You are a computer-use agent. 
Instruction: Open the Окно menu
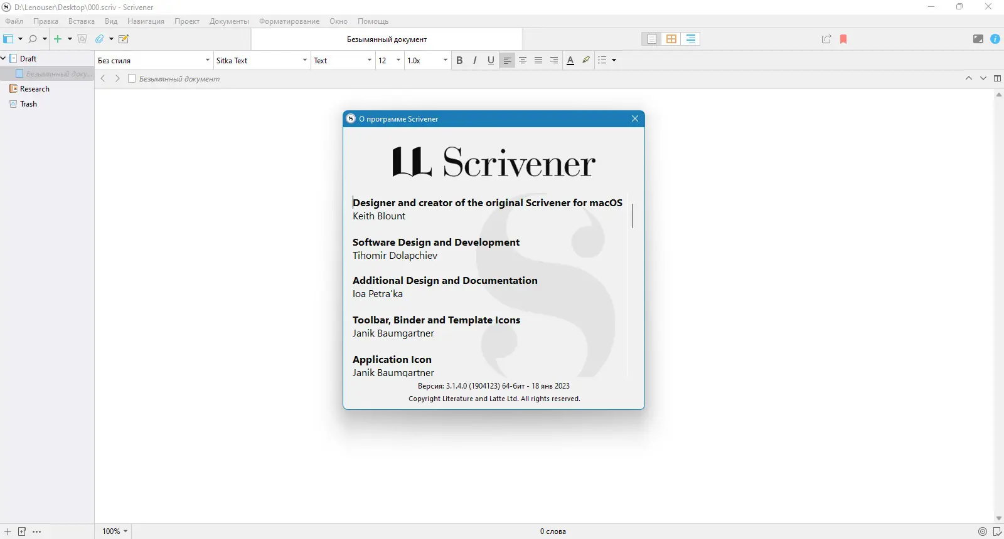tap(338, 21)
